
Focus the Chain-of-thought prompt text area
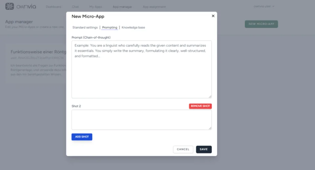[142, 70]
